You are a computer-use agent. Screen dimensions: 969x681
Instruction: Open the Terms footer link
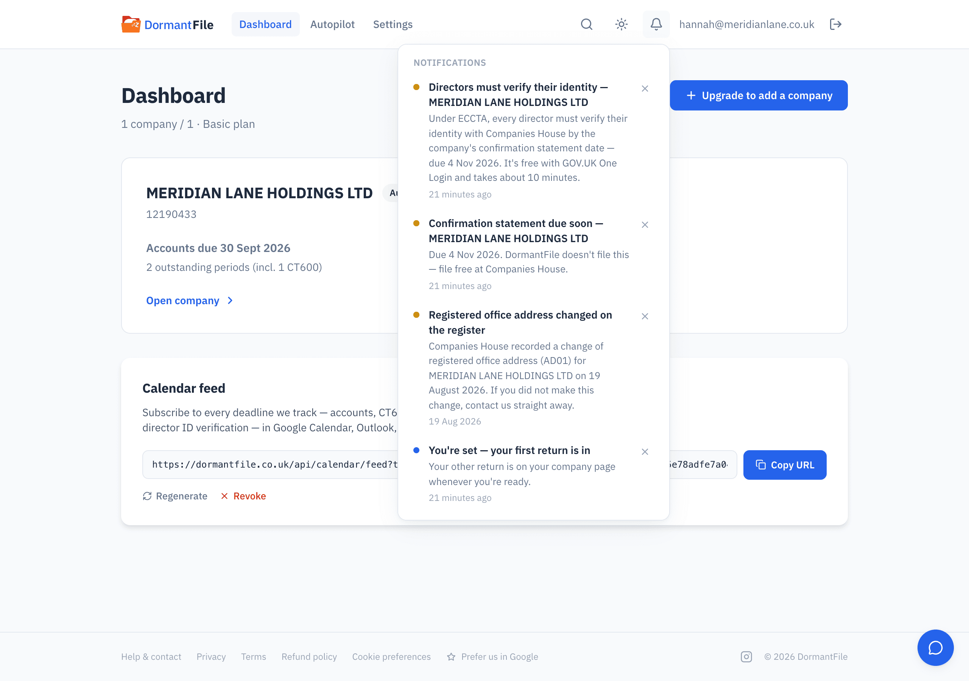coord(254,656)
